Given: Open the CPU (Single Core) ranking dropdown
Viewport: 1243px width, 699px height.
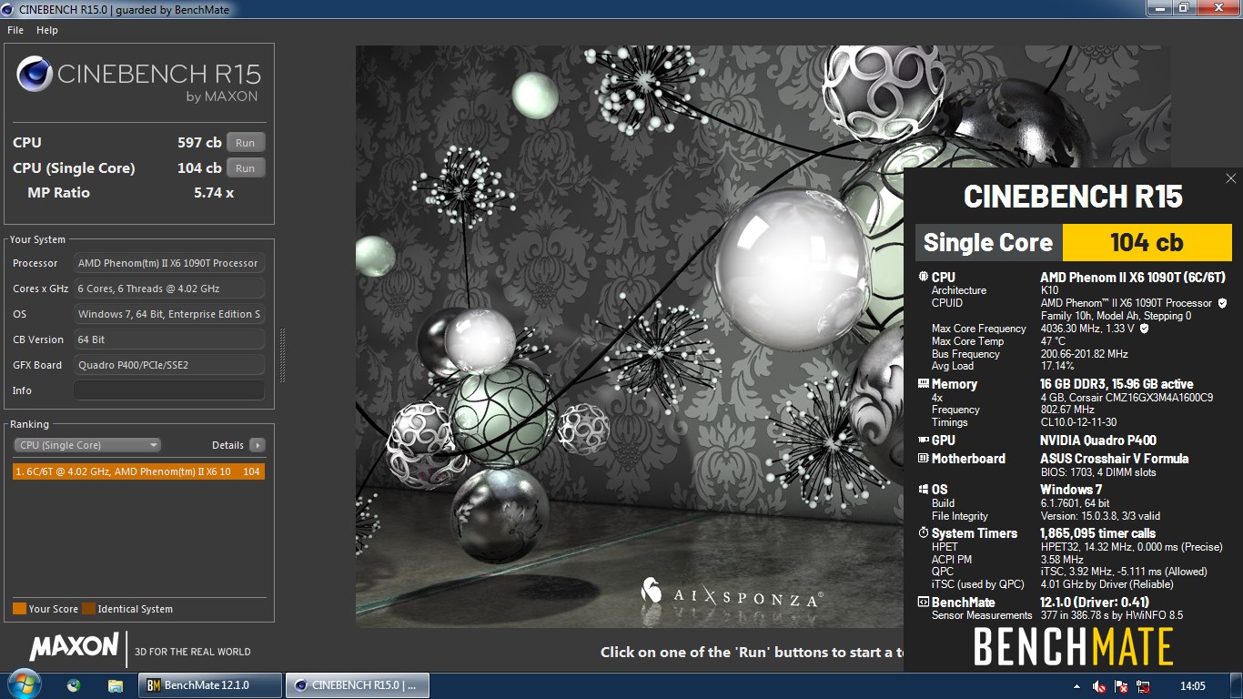Looking at the screenshot, I should click(x=87, y=445).
